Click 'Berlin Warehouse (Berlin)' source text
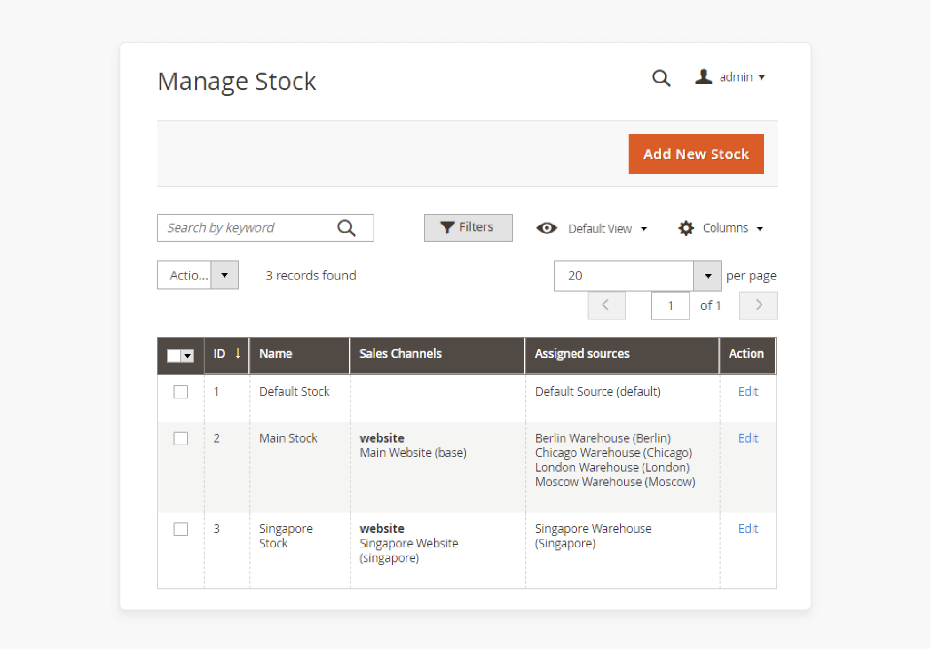Screen dimensions: 931x649 [603, 438]
